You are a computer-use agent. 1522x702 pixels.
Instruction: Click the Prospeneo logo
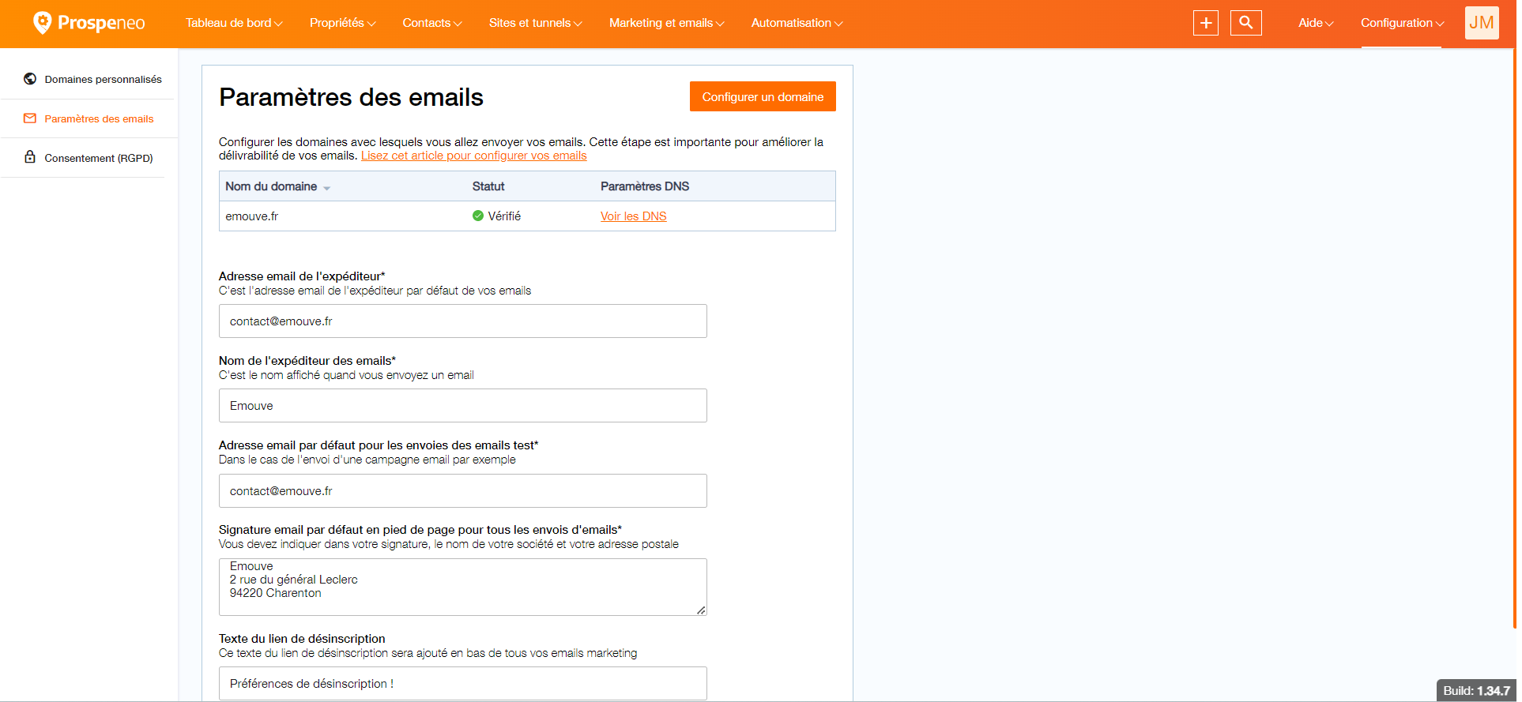[89, 23]
